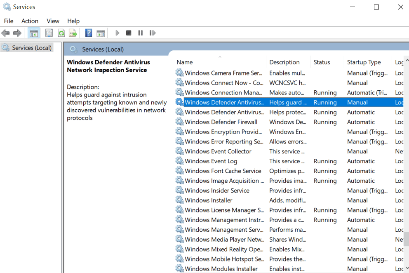Click the Start Service play icon
This screenshot has width=409, height=273.
tap(117, 33)
